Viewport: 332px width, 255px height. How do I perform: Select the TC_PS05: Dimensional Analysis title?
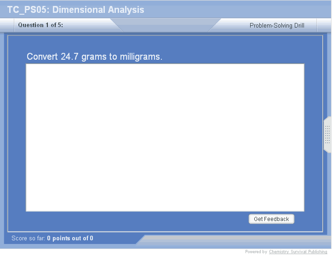pos(75,10)
